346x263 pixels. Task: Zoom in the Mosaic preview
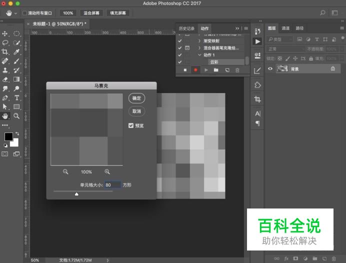pyautogui.click(x=107, y=171)
